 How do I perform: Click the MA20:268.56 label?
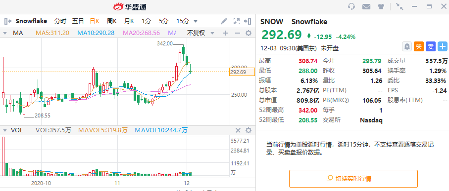142,33
